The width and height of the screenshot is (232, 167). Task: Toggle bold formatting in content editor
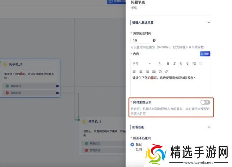click(x=168, y=64)
